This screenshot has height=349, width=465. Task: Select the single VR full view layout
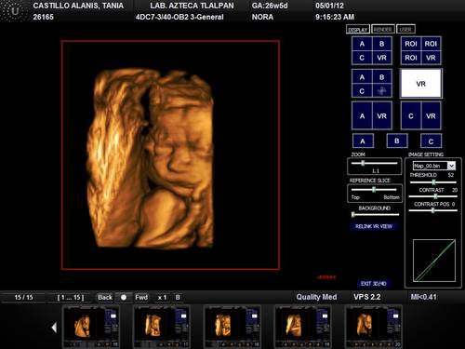click(x=421, y=84)
